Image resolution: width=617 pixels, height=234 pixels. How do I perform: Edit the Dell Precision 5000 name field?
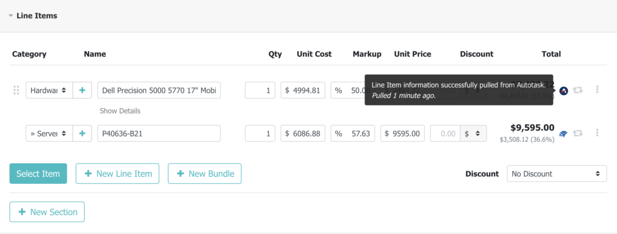pyautogui.click(x=159, y=90)
